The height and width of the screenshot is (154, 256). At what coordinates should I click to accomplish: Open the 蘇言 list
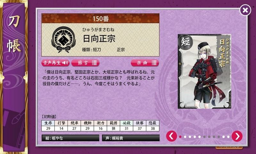click(85, 63)
